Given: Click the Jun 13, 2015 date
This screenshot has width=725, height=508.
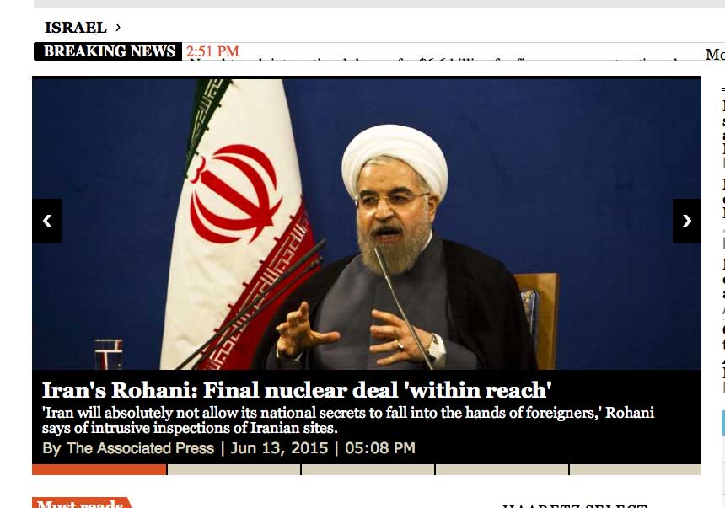Looking at the screenshot, I should pos(279,448).
